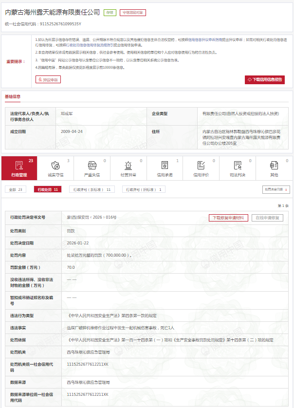Sort records by 处罚决定日期

click(276, 189)
